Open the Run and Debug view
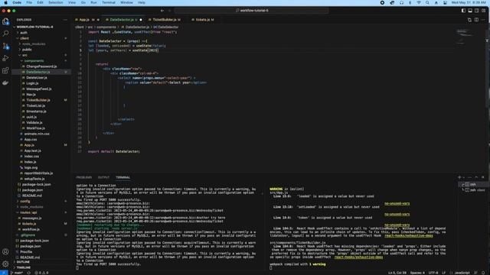This screenshot has height=275, width=490. point(5,58)
